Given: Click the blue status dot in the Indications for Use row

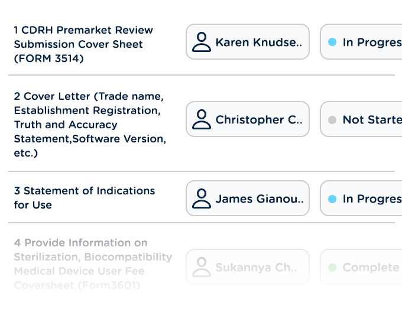Looking at the screenshot, I should (x=332, y=199).
